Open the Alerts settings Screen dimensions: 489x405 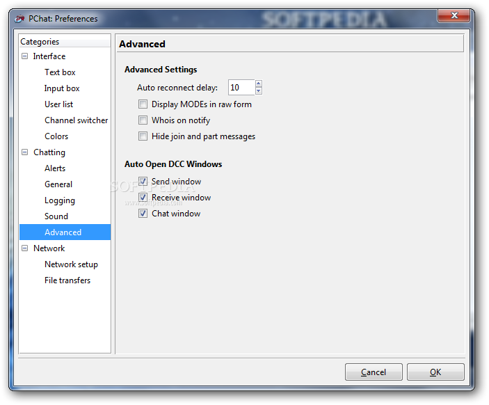(x=55, y=168)
